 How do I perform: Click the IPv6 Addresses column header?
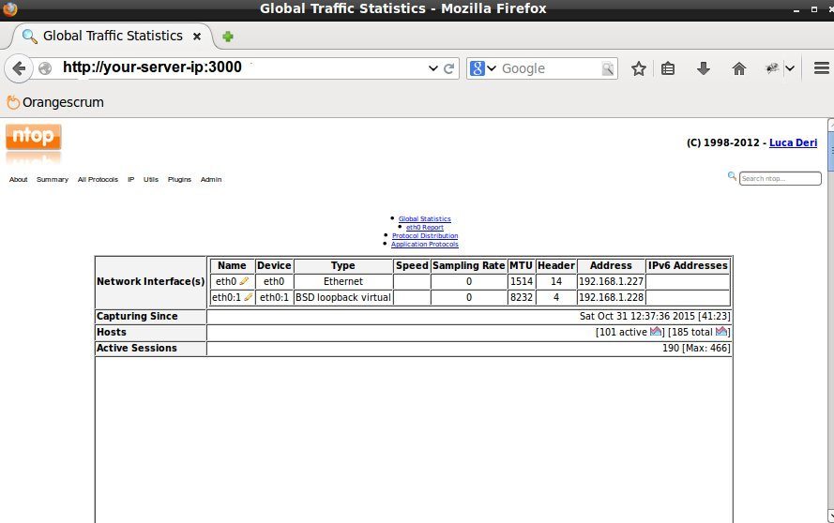click(x=688, y=265)
